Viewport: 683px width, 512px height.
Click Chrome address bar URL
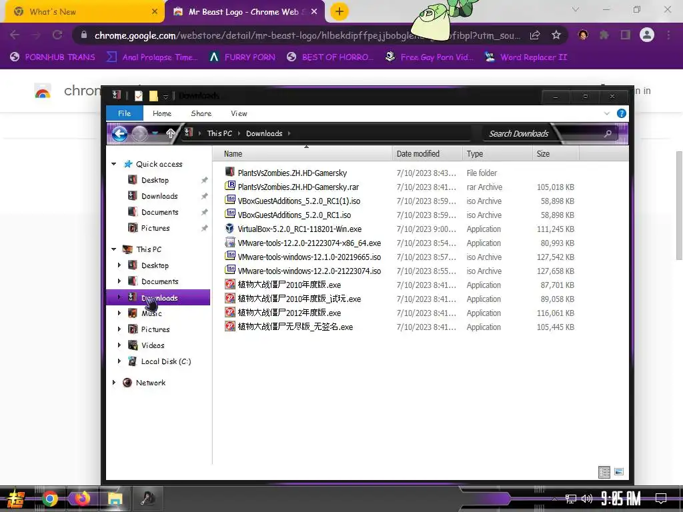307,35
